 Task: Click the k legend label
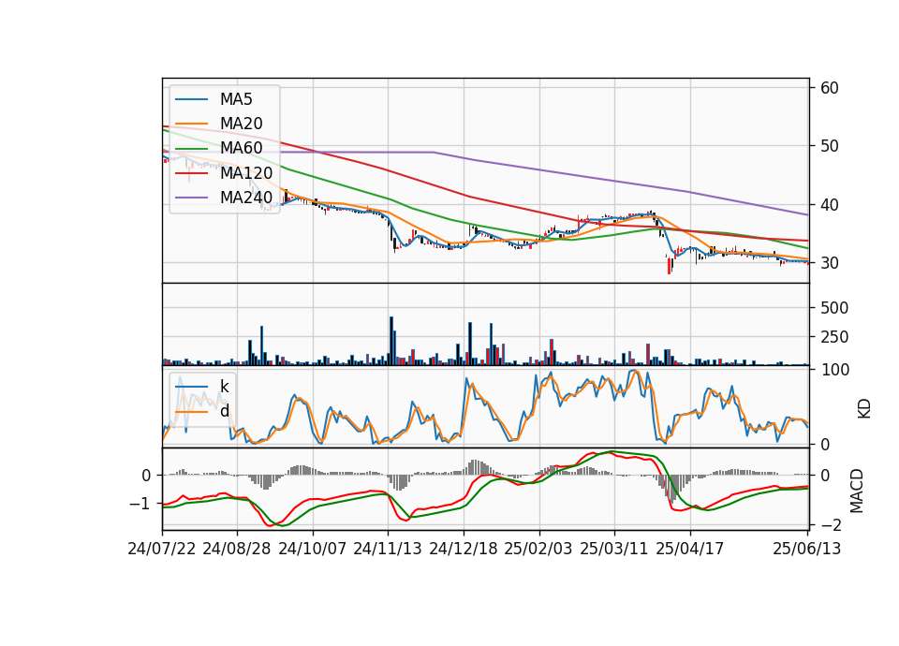(x=224, y=387)
